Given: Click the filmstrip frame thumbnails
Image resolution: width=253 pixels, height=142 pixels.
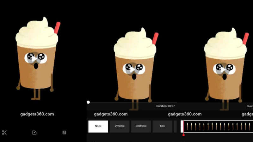Looking at the screenshot, I should [x=218, y=127].
